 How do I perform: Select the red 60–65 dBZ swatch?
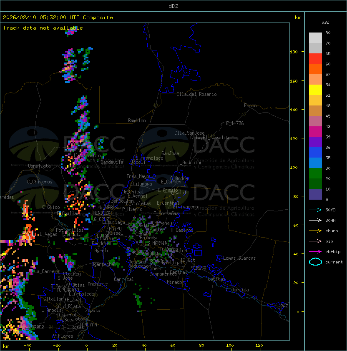click(315, 59)
